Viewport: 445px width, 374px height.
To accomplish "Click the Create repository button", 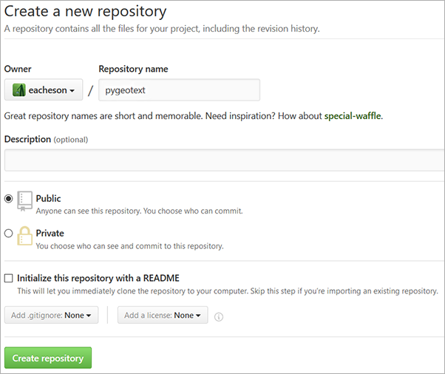I will coord(48,358).
